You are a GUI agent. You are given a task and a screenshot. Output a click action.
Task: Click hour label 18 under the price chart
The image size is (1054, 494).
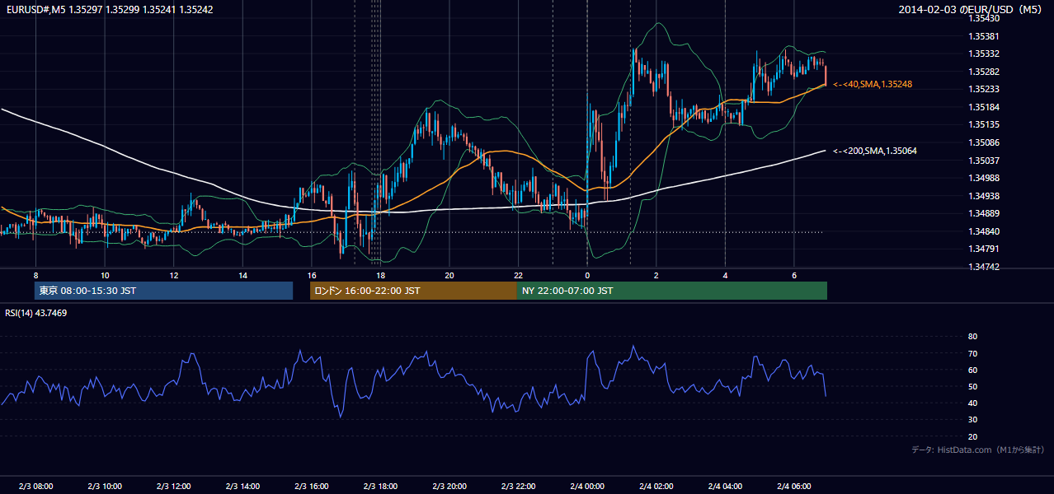(x=380, y=275)
